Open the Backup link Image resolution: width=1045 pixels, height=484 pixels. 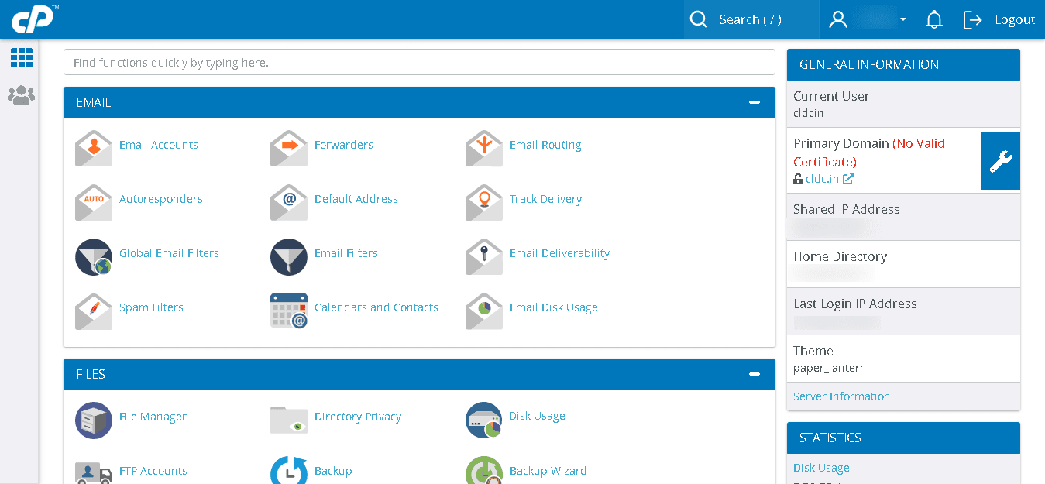pos(333,471)
